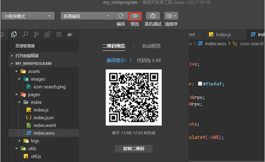Screen dimensions: 265x162
Task: Open the index.js editor tab
Action: (x=225, y=34)
